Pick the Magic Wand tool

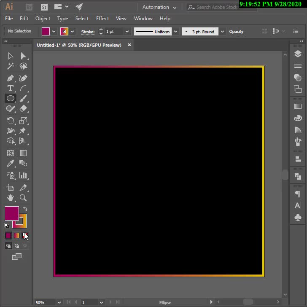coord(11,66)
